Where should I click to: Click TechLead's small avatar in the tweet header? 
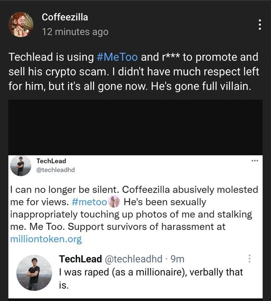tap(20, 166)
